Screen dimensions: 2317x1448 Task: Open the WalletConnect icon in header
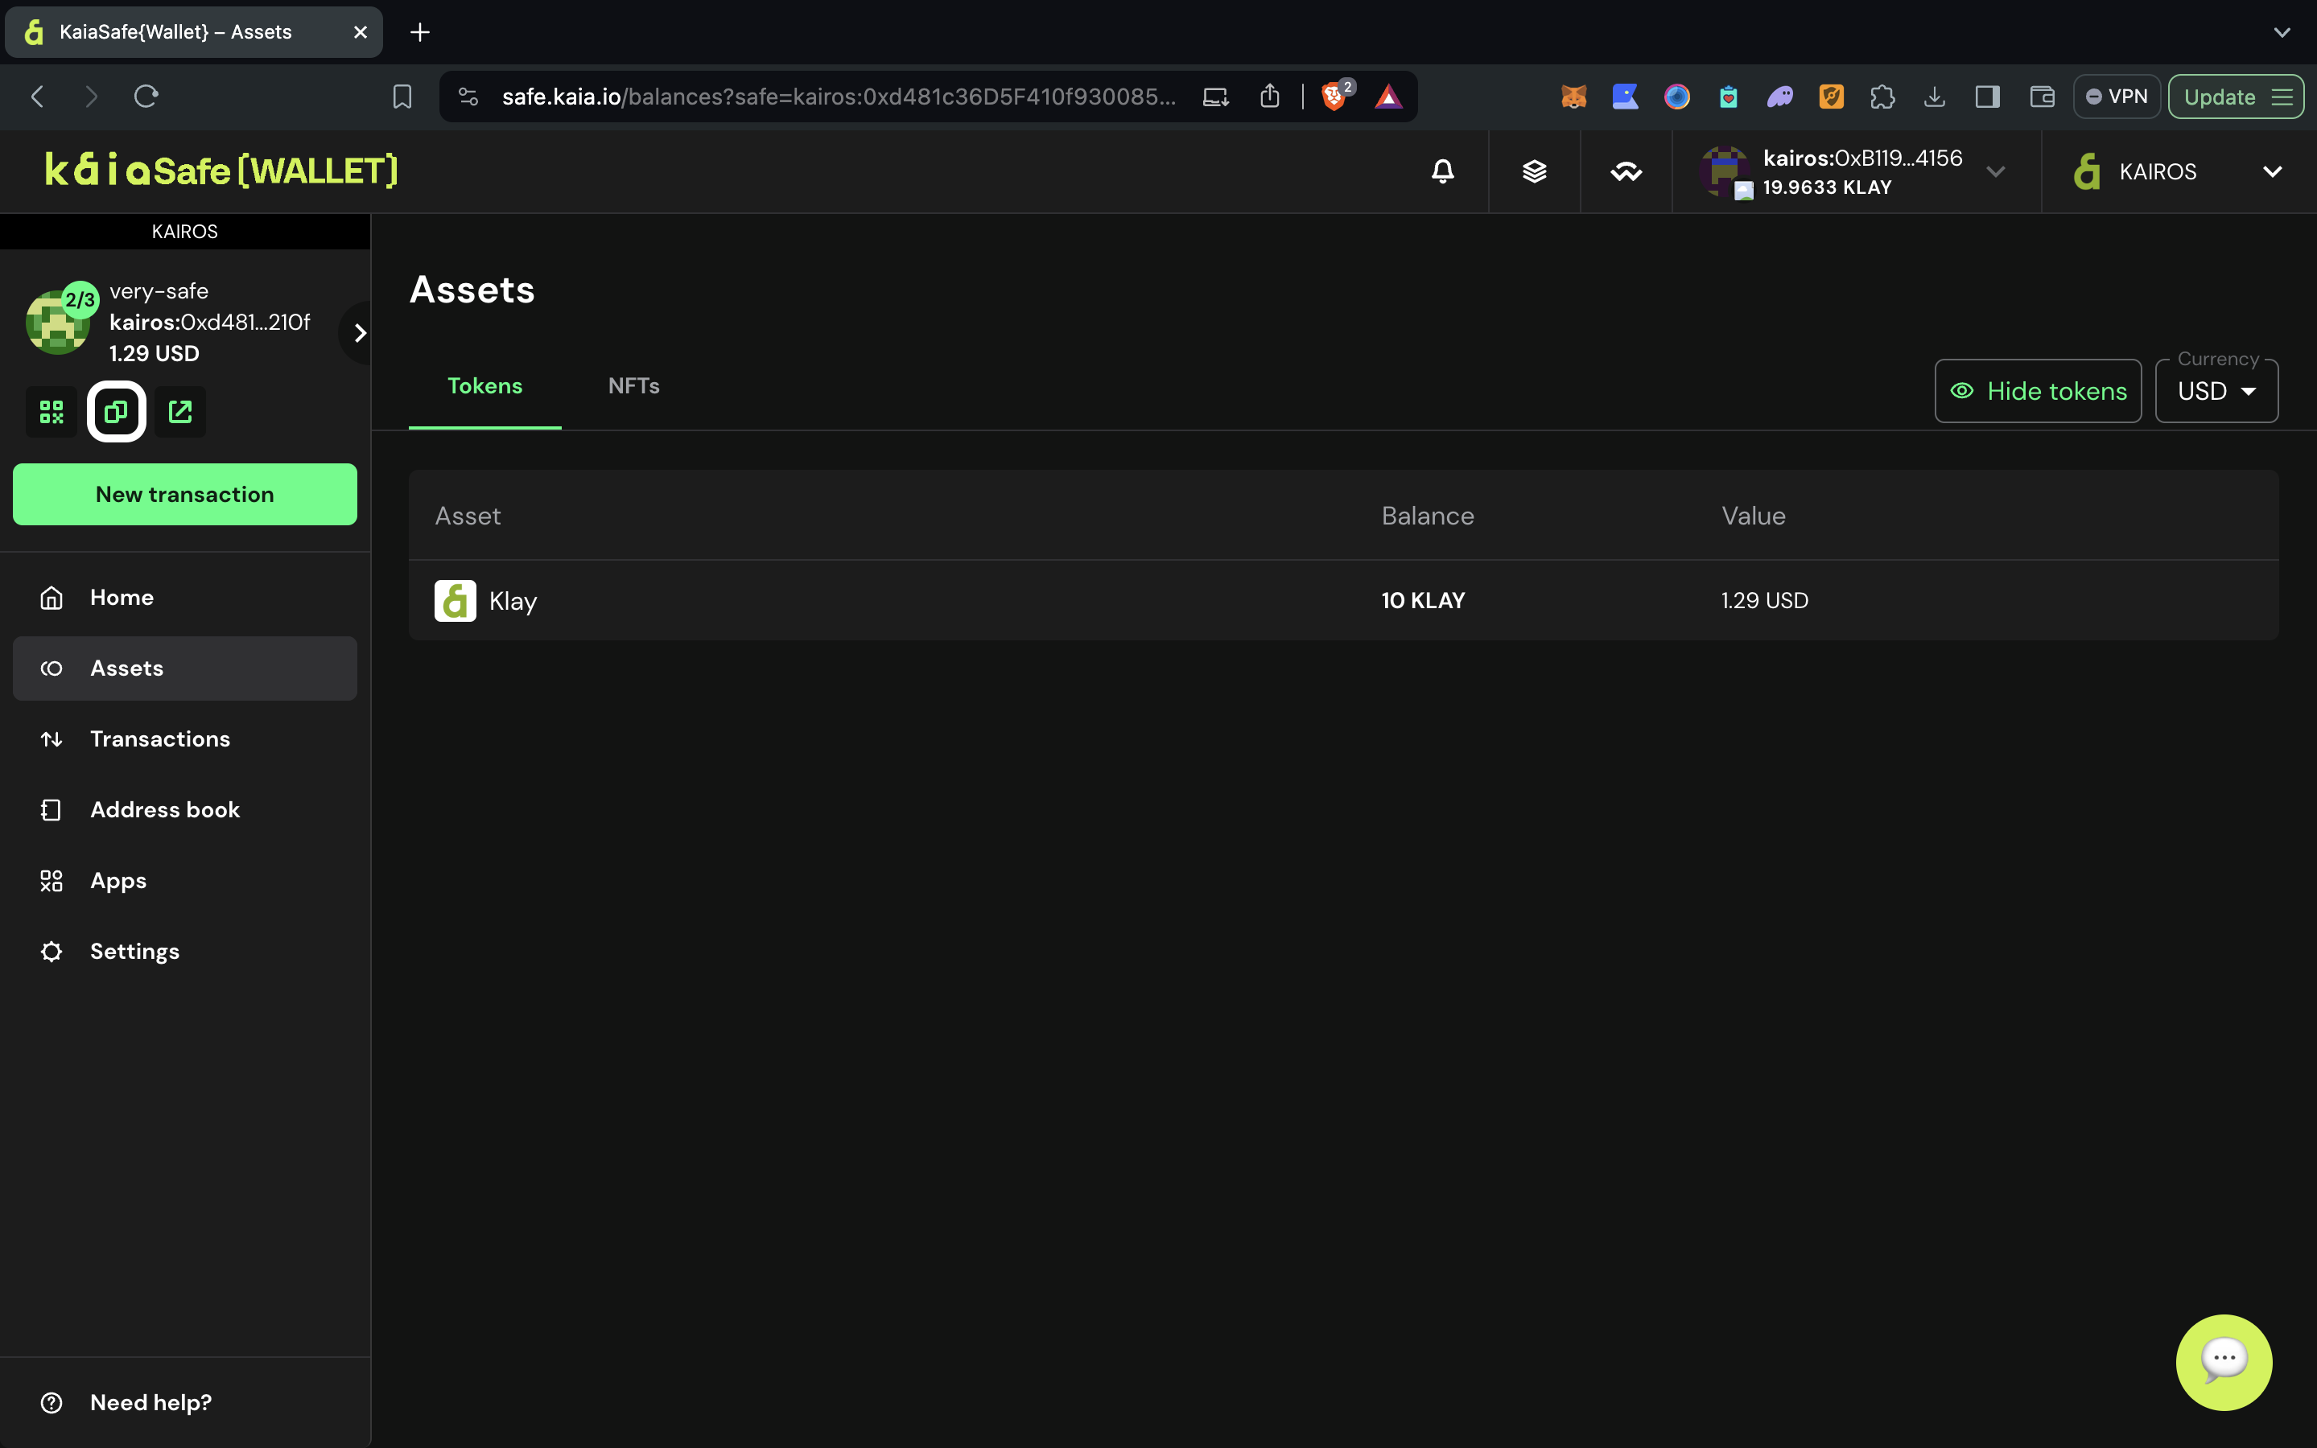(x=1626, y=171)
